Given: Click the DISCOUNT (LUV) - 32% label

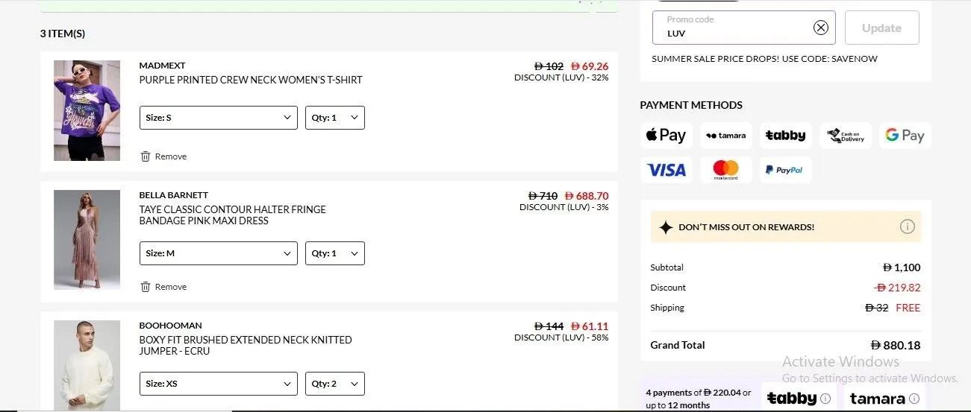Looking at the screenshot, I should 561,77.
